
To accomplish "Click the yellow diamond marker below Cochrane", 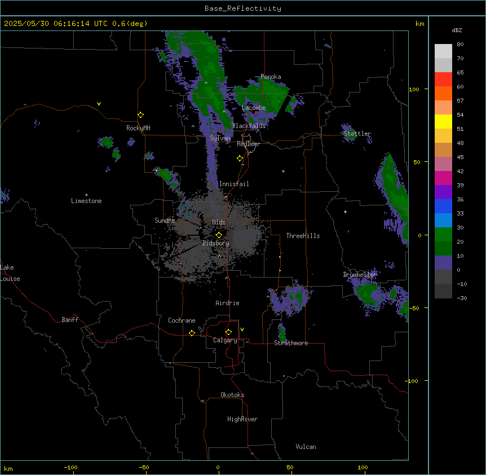I will 192,333.
